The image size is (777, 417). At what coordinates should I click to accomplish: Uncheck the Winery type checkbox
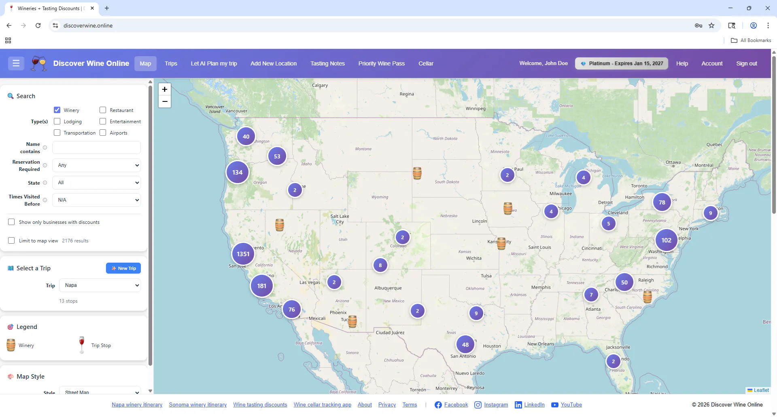click(57, 110)
